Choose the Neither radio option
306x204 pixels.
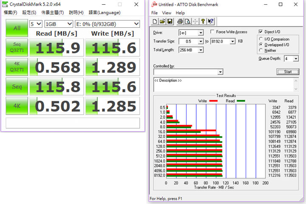pos(261,50)
